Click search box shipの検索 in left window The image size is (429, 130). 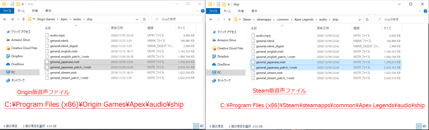(x=177, y=19)
